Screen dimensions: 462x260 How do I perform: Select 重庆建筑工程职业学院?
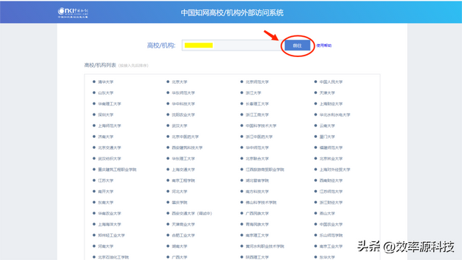point(117,170)
